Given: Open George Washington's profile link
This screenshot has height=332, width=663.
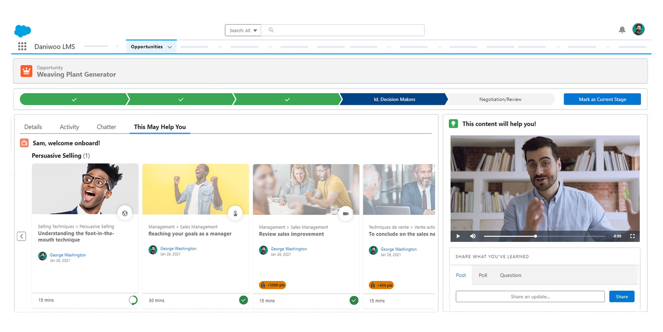Looking at the screenshot, I should pyautogui.click(x=67, y=255).
